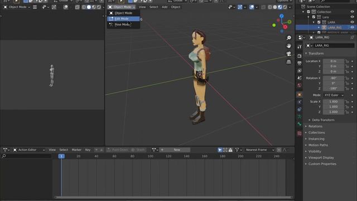Lock Location X with padlock icon

tap(347, 61)
